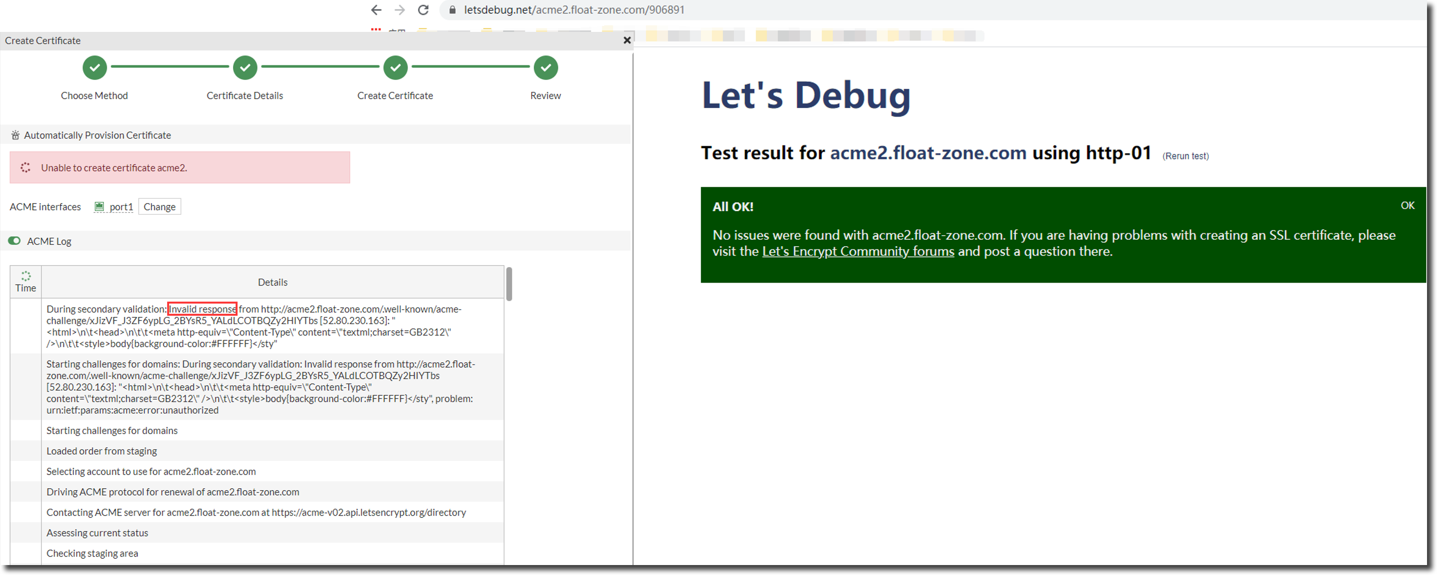Click Automatically Provision Certificate icon
1437x575 pixels.
[15, 136]
